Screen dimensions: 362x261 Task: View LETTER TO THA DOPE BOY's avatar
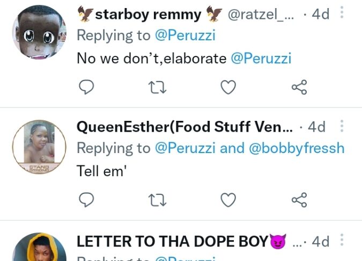click(x=39, y=249)
